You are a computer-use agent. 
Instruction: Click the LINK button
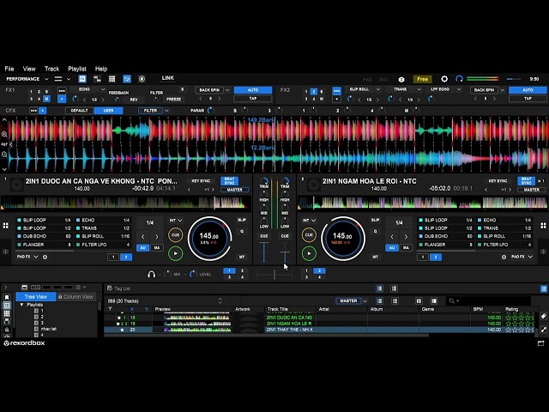(168, 78)
